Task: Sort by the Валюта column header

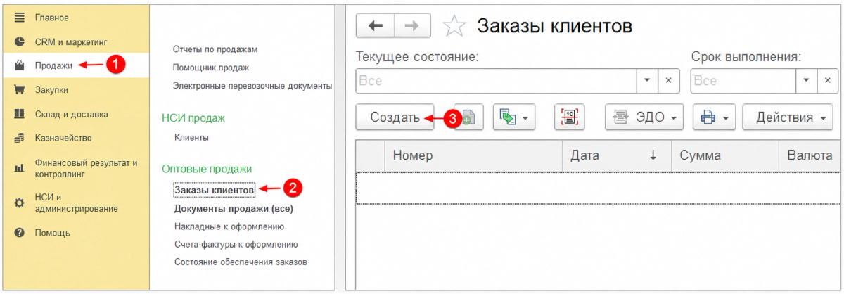Action: coord(810,155)
